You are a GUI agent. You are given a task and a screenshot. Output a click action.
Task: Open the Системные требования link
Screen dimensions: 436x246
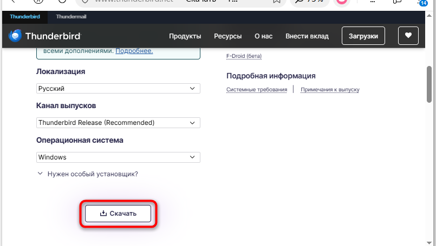point(257,90)
